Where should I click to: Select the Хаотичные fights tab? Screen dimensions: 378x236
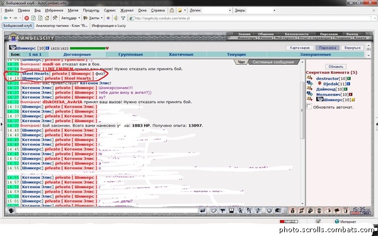(x=181, y=54)
